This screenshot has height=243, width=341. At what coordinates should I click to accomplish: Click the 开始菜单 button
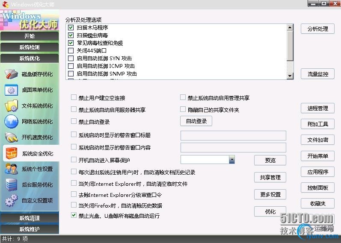tap(318, 156)
